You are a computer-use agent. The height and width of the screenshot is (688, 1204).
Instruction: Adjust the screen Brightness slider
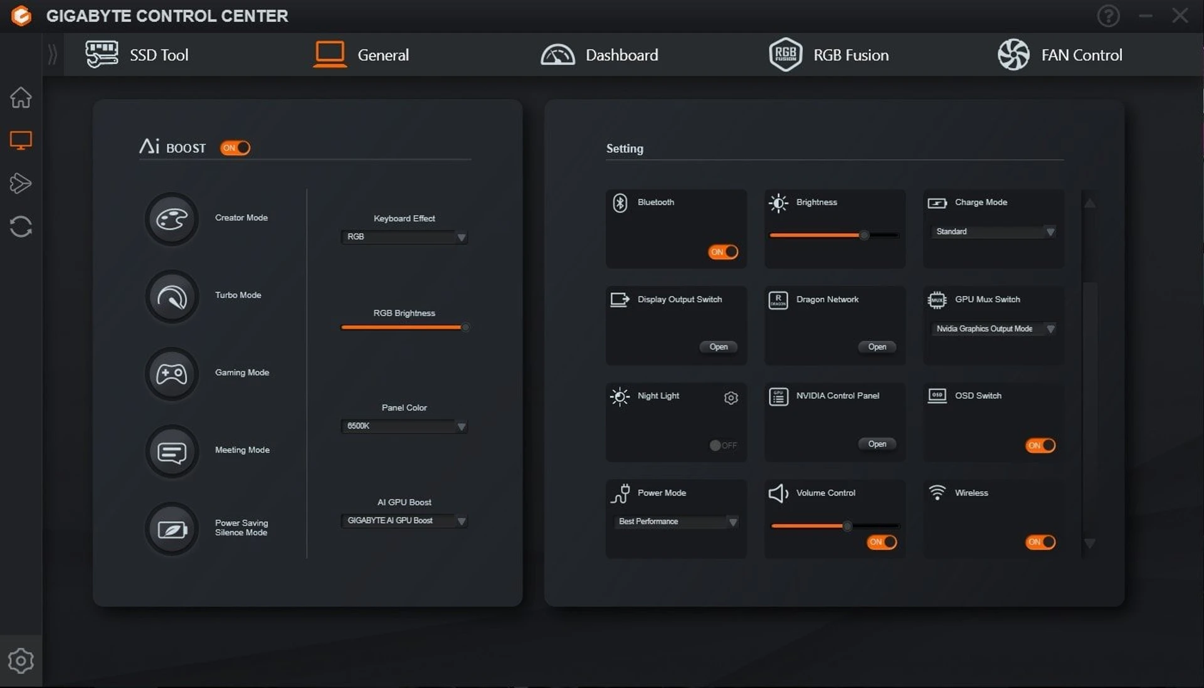pyautogui.click(x=834, y=235)
